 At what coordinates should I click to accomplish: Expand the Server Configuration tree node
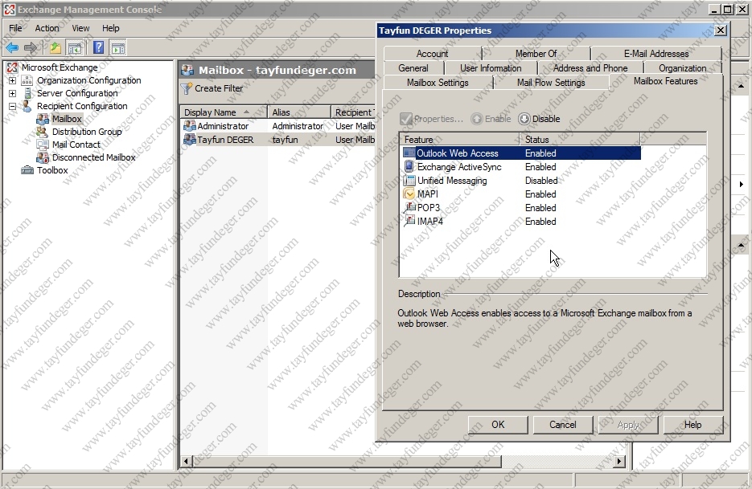pyautogui.click(x=13, y=93)
